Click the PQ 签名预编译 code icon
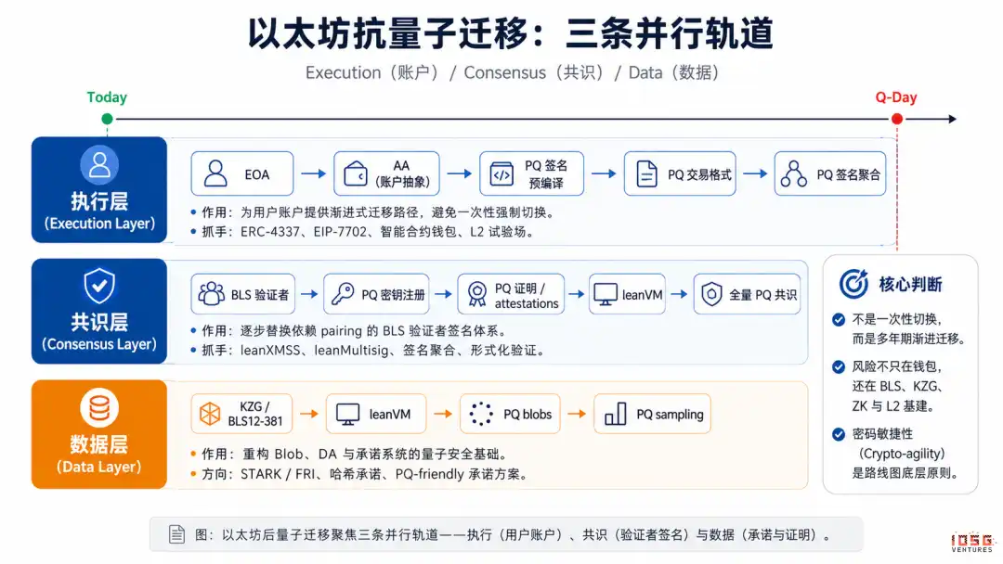 tap(501, 173)
